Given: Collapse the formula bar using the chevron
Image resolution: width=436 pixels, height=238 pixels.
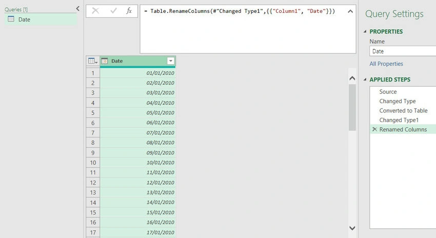Looking at the screenshot, I should (350, 11).
